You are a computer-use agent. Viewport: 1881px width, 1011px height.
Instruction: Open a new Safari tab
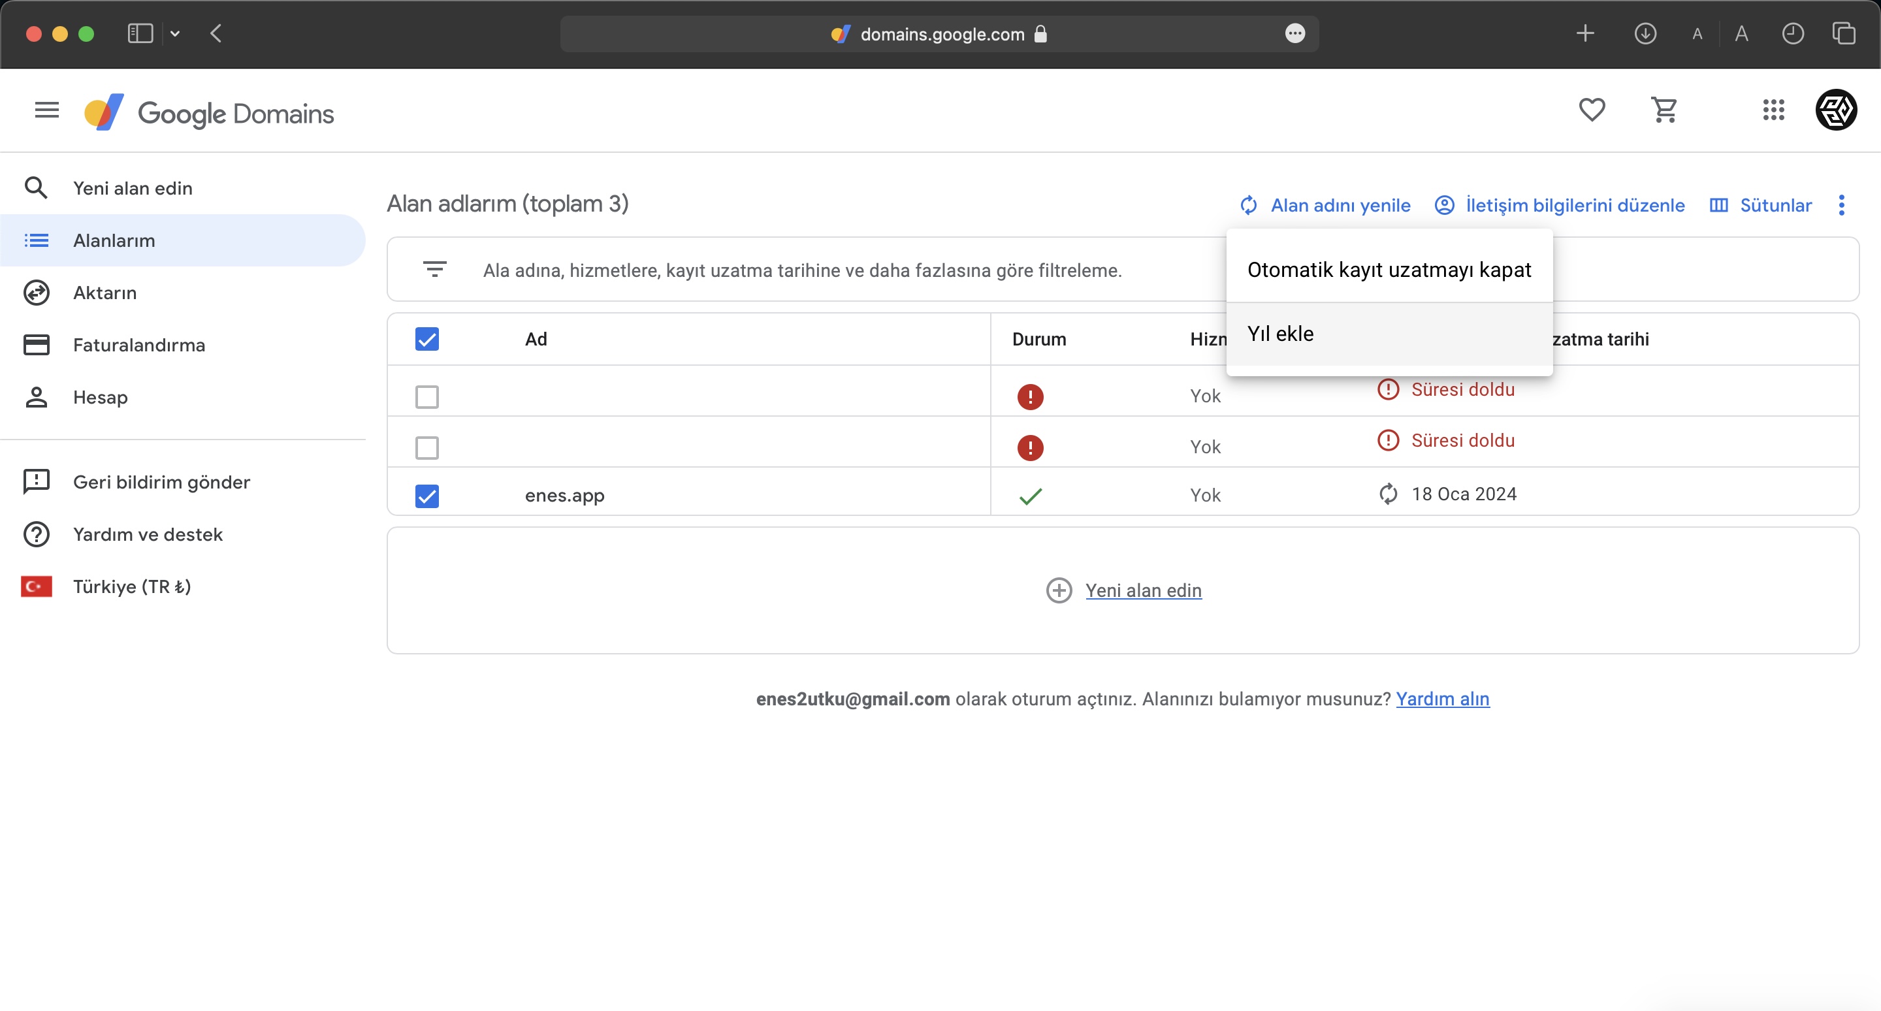coord(1584,33)
